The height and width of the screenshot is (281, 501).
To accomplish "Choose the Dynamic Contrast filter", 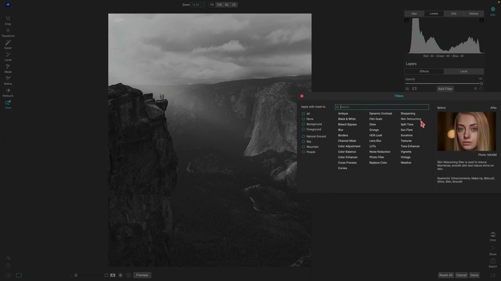I will click(380, 114).
